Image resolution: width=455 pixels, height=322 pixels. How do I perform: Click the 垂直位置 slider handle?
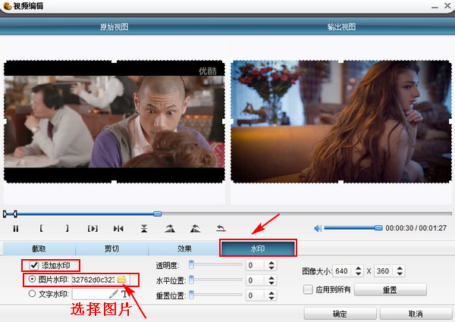click(191, 295)
